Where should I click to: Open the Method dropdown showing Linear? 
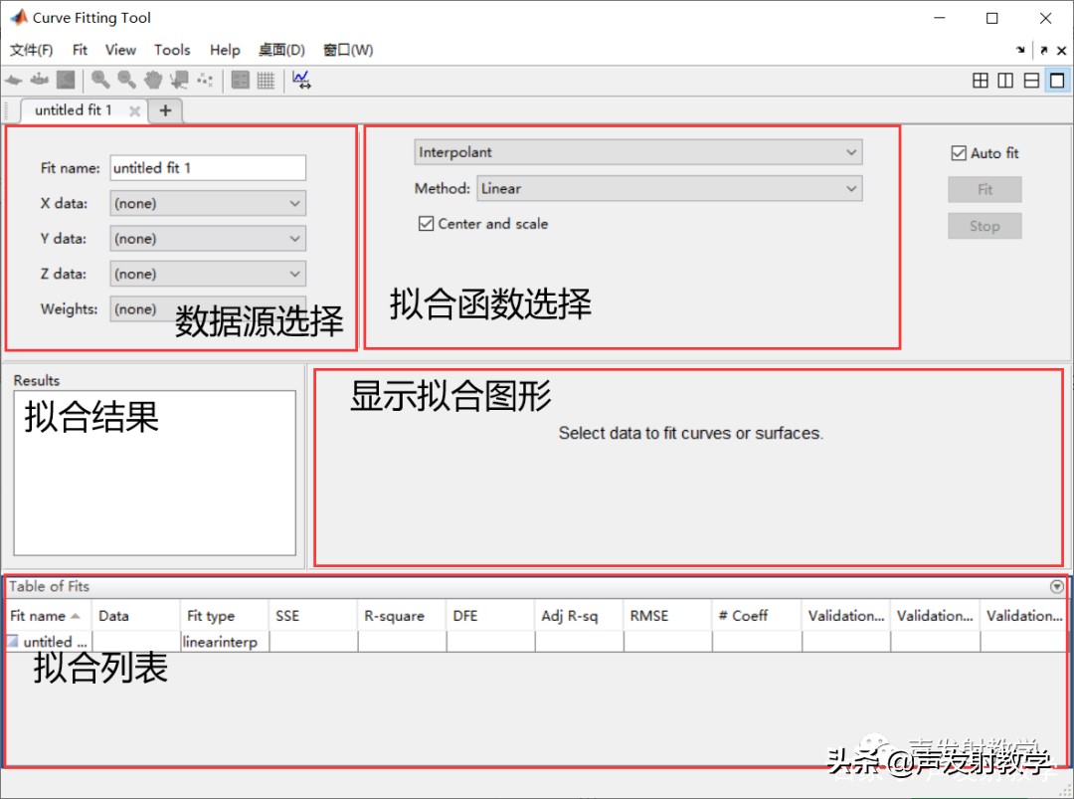click(x=850, y=188)
